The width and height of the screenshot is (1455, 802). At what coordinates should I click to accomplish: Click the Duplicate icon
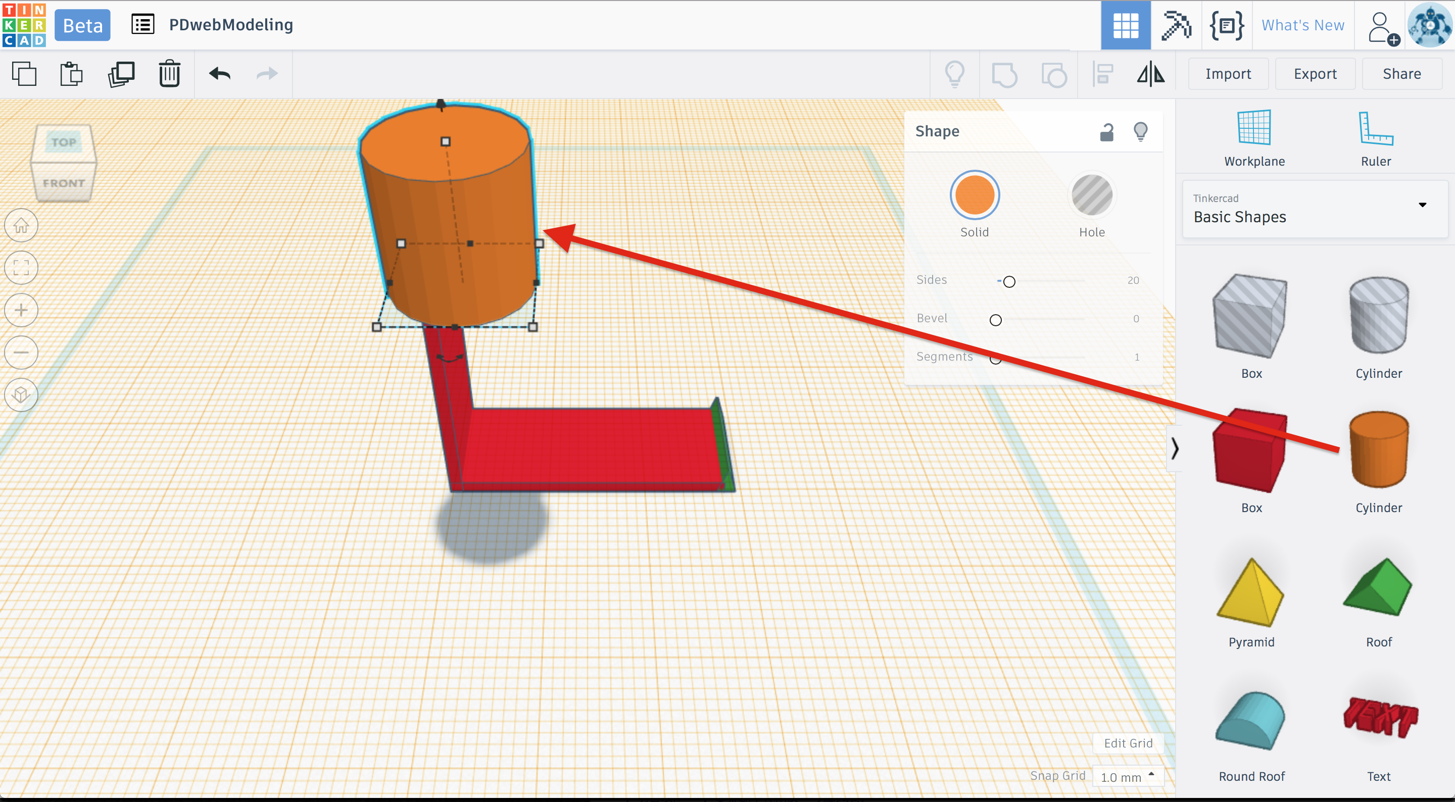click(121, 74)
